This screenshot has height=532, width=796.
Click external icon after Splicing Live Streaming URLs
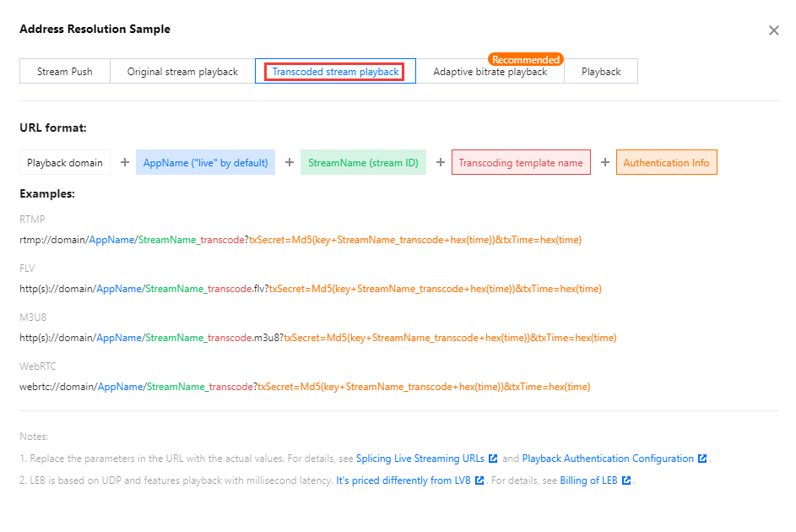point(493,459)
